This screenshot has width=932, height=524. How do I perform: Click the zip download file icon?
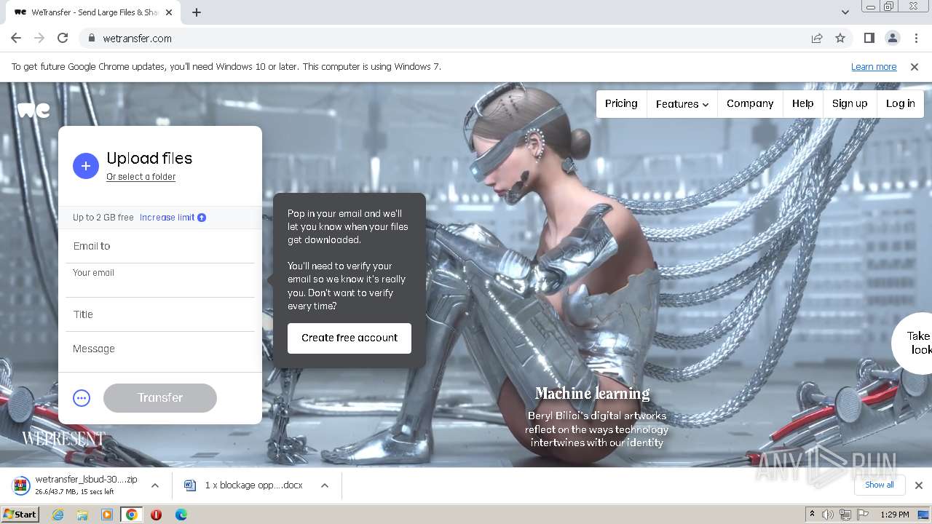coord(22,485)
